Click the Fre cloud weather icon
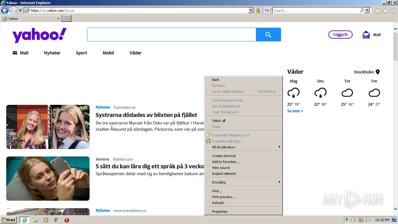The height and width of the screenshot is (224, 398). click(x=374, y=93)
